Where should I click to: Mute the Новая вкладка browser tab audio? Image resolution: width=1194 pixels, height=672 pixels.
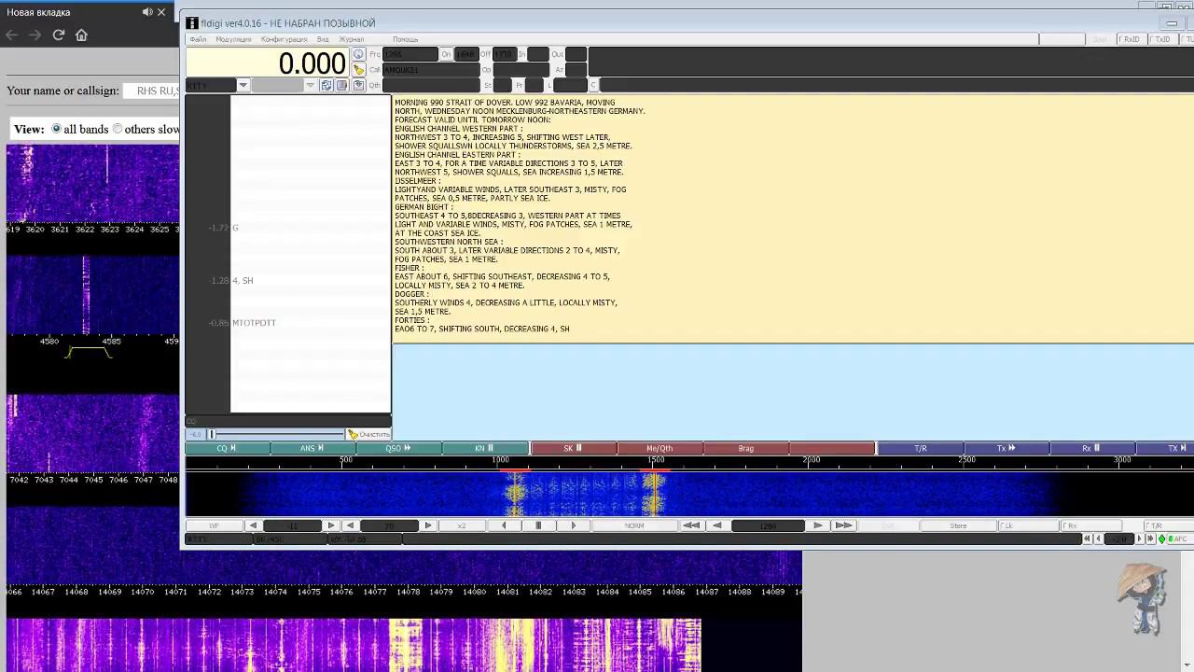(147, 12)
